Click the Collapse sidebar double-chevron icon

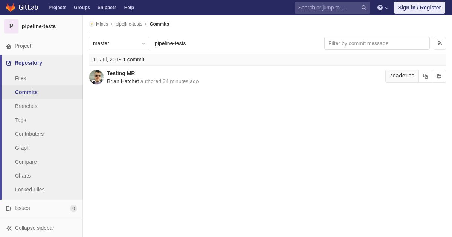click(9, 228)
